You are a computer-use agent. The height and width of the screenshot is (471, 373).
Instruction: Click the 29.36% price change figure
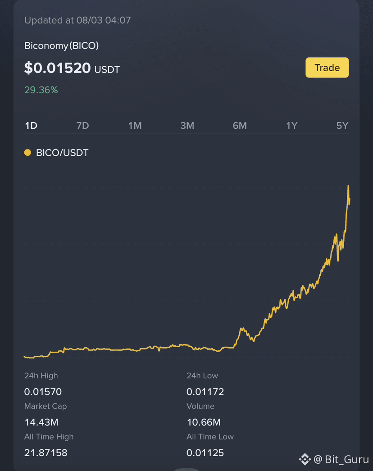[41, 90]
